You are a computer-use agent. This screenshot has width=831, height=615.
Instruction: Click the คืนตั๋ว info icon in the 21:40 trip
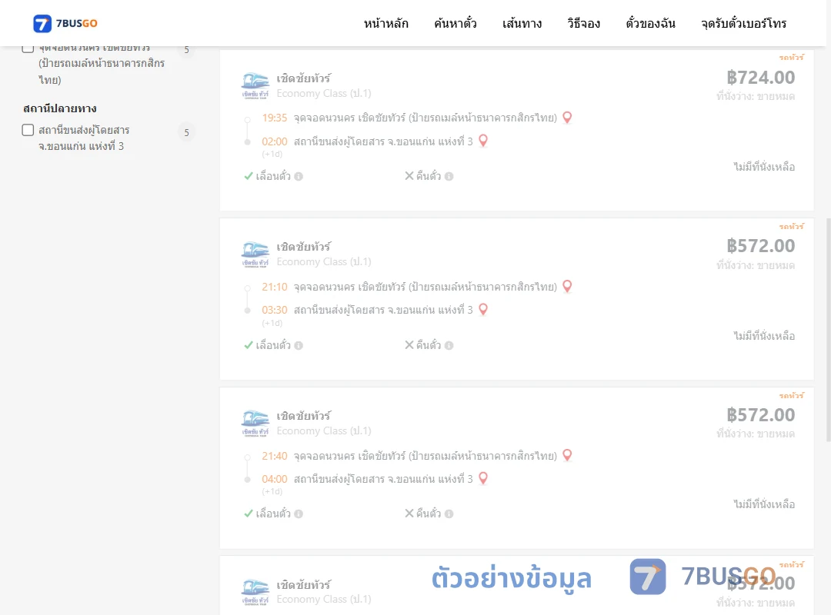[449, 514]
